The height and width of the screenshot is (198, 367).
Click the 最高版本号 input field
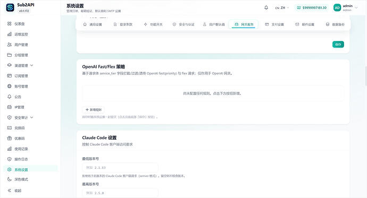click(120, 193)
